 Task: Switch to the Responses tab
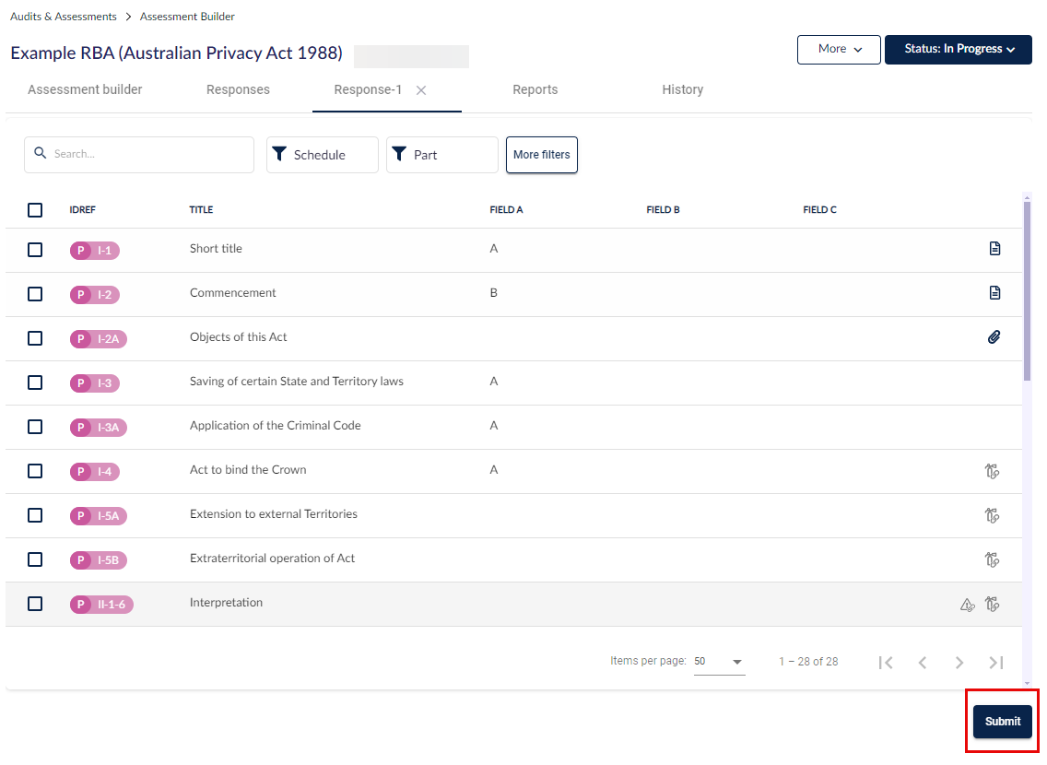(x=238, y=89)
